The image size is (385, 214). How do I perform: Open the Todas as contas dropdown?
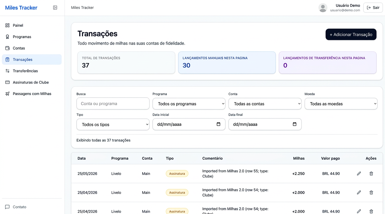(265, 104)
